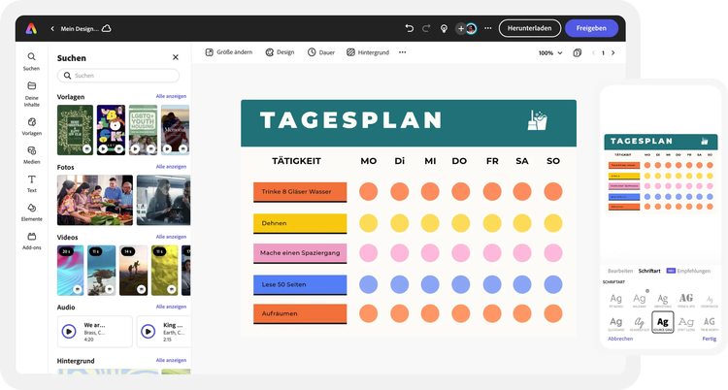Select the TAGESPLAN title on canvas
Image resolution: width=728 pixels, height=390 pixels.
pos(351,120)
